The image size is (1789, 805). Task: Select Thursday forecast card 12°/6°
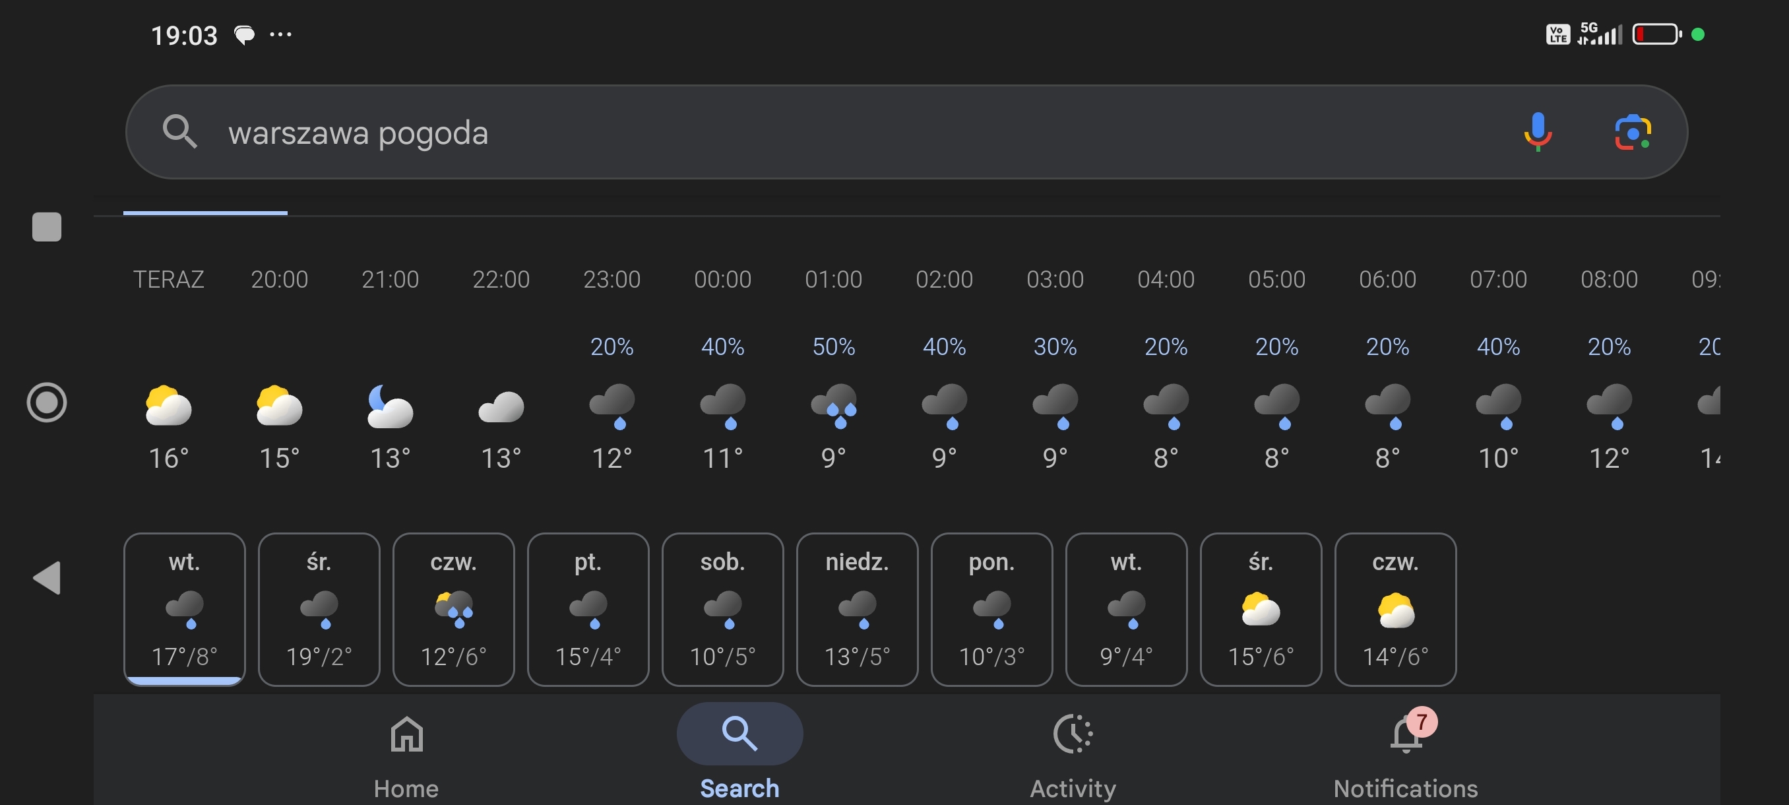453,609
